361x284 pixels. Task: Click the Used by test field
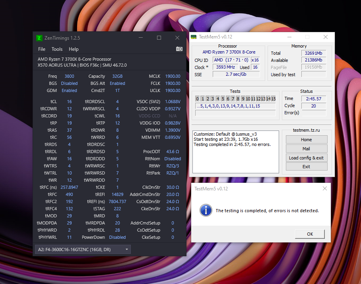coord(314,74)
